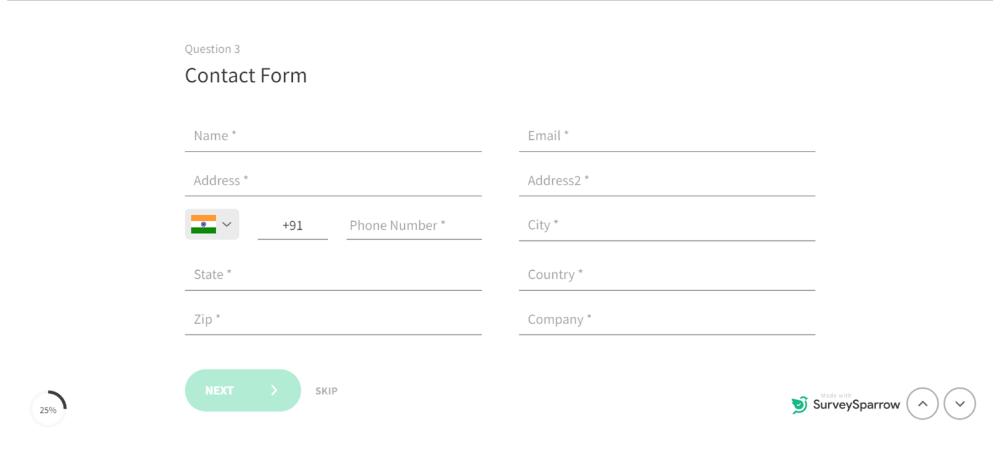Select the Address input field
995x472 pixels.
click(333, 181)
